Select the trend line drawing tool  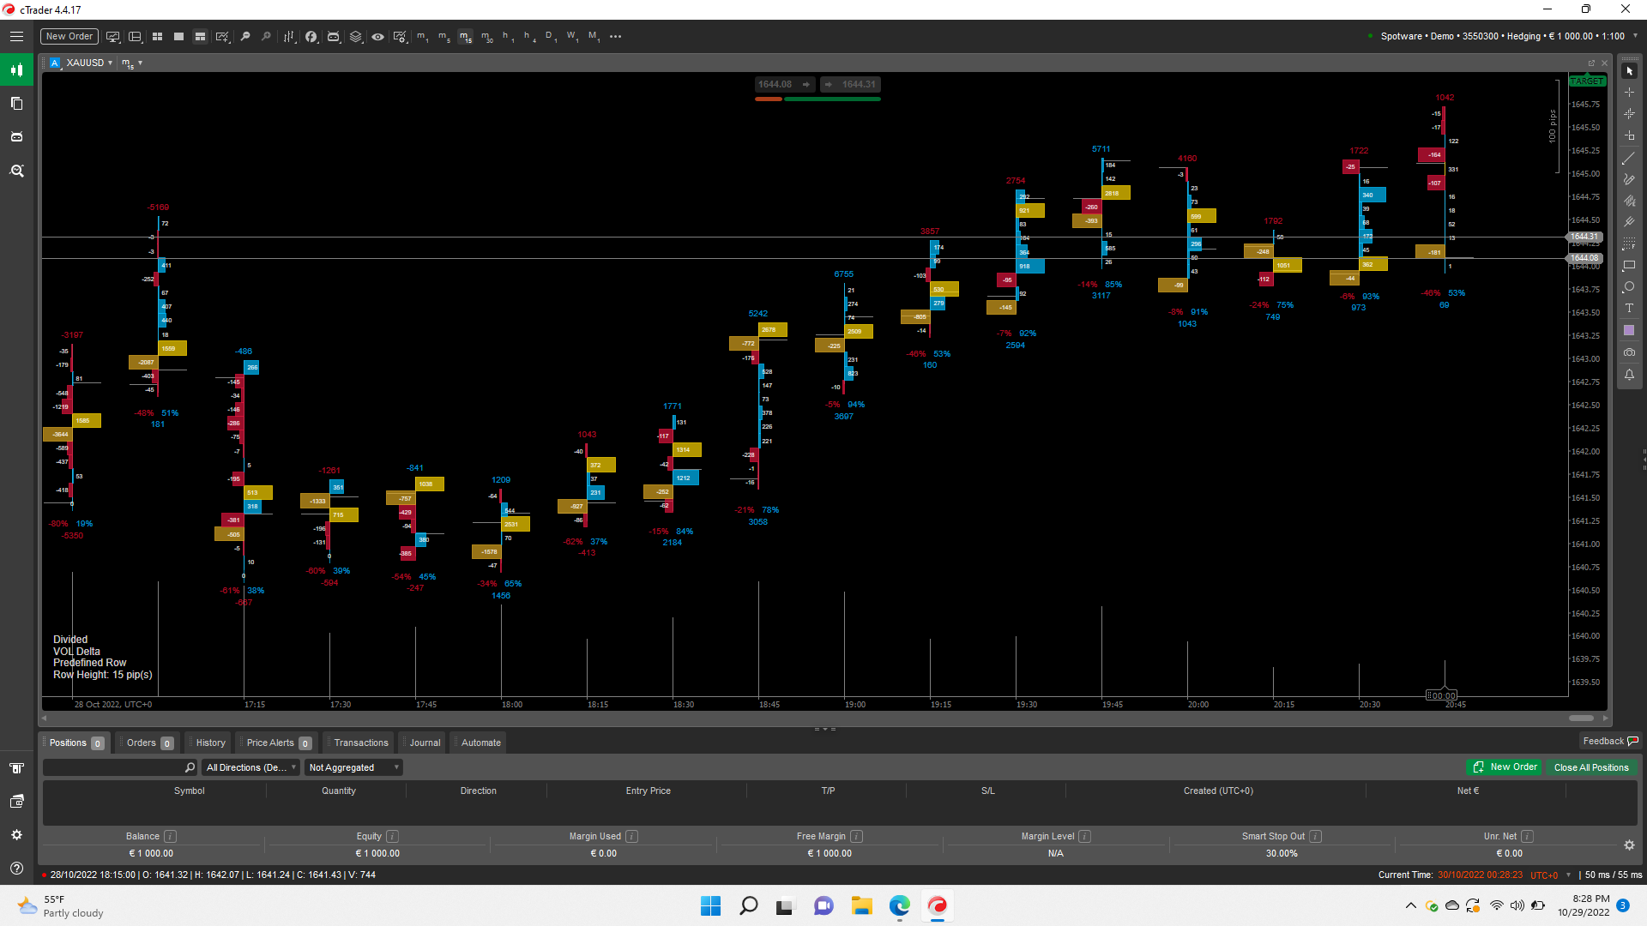1628,159
